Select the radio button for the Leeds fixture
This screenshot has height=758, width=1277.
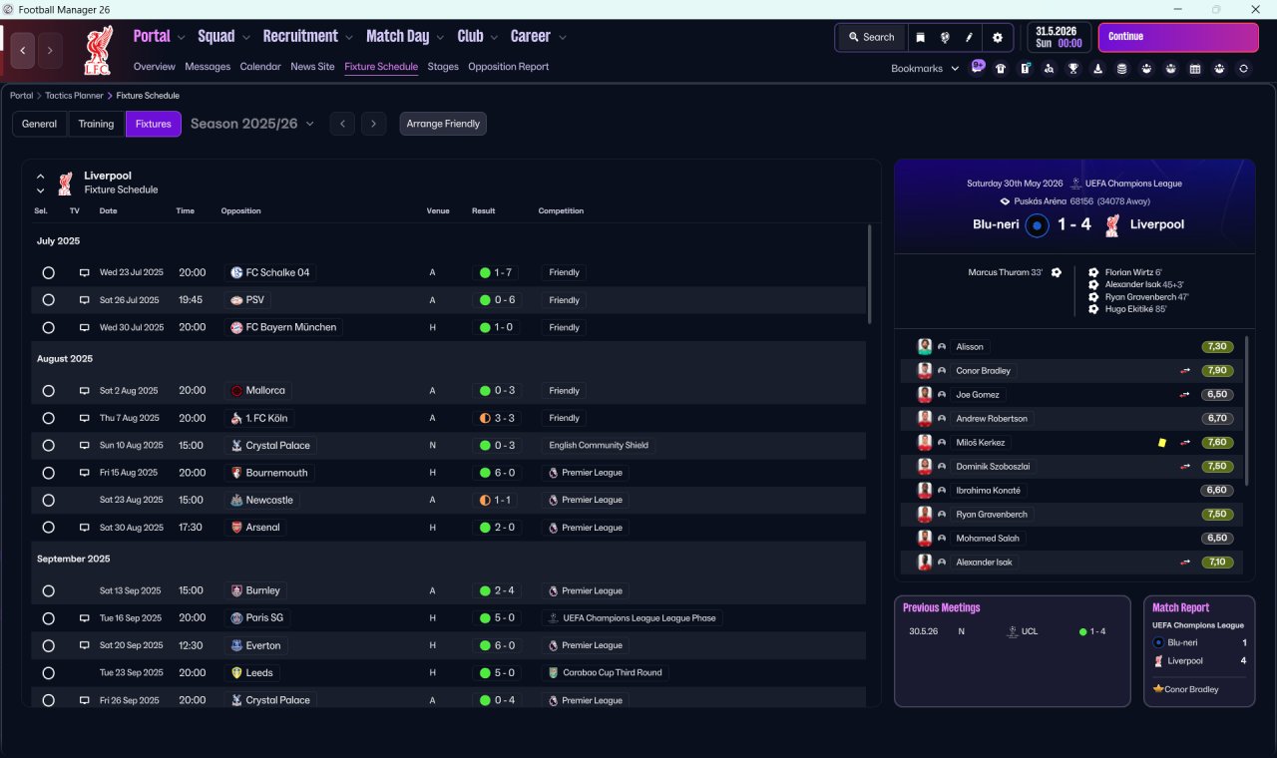pyautogui.click(x=48, y=673)
